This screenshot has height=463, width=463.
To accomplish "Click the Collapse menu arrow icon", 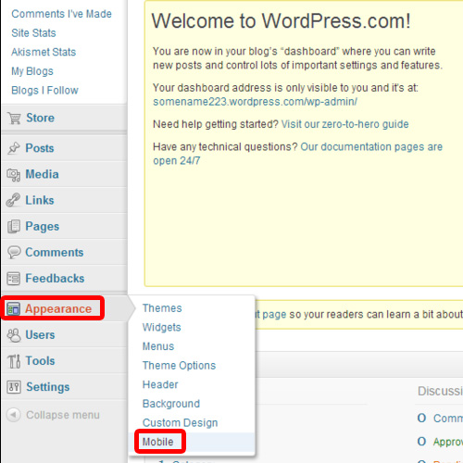I will [x=14, y=415].
